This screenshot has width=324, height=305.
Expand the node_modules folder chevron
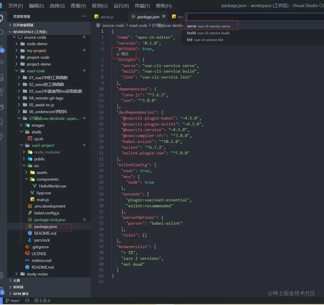click(24, 152)
